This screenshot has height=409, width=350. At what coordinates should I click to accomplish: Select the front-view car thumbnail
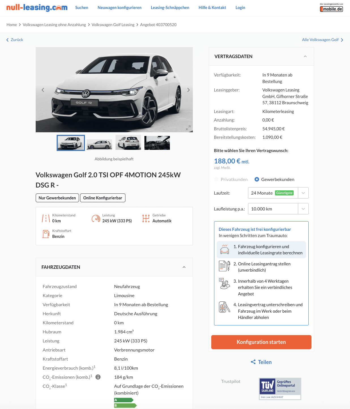71,143
